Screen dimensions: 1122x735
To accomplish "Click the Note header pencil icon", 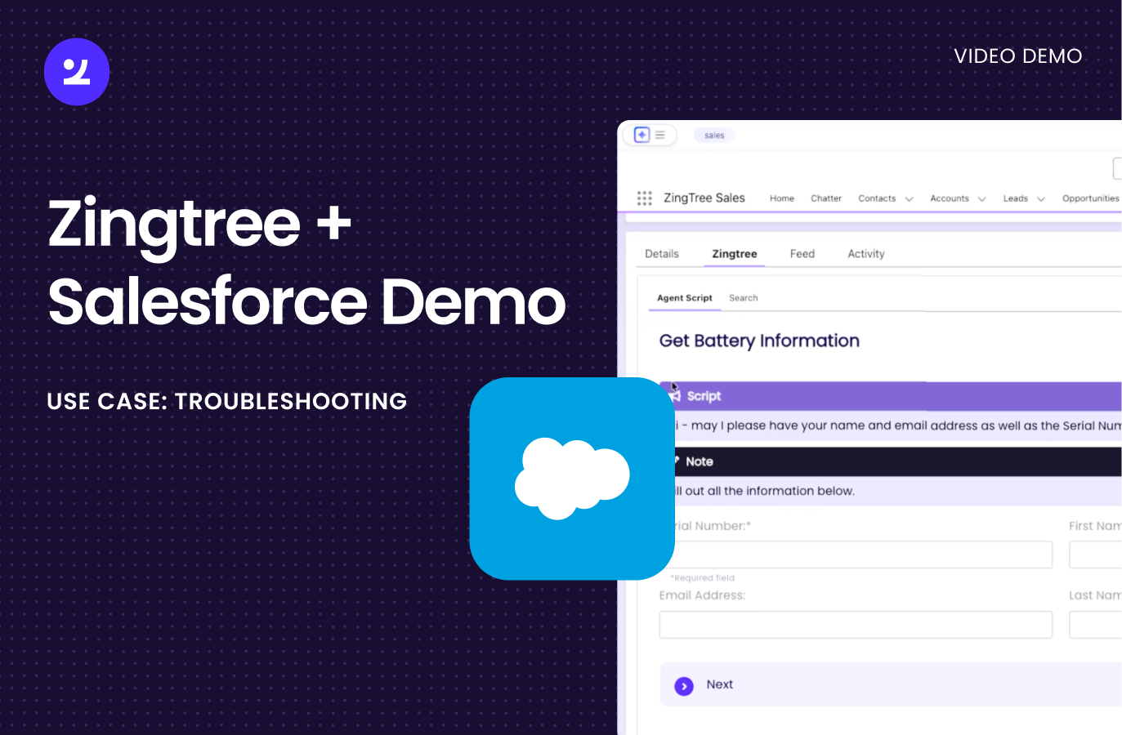I will [677, 461].
